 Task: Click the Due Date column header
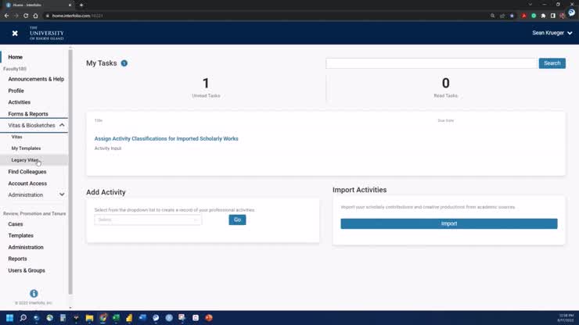click(x=446, y=120)
